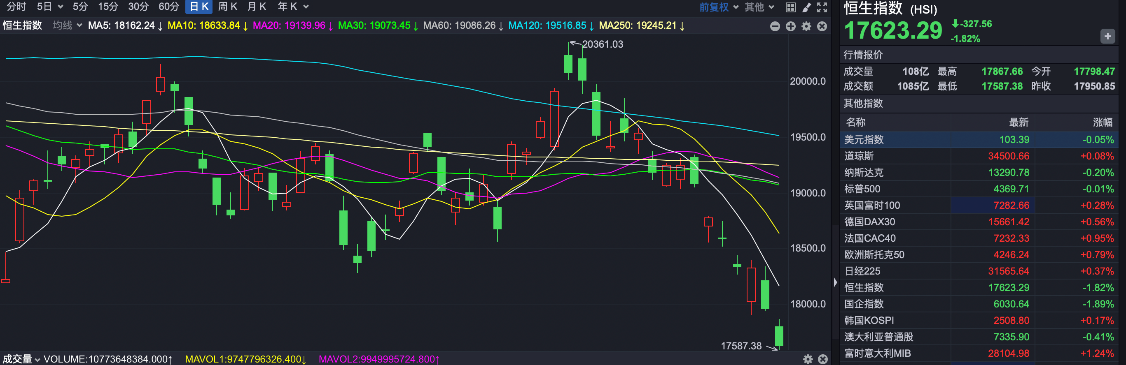Enter fullscreen chart mode icon
This screenshot has width=1126, height=365.
[822, 7]
